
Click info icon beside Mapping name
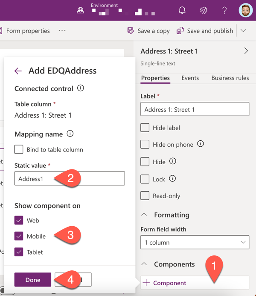70,133
